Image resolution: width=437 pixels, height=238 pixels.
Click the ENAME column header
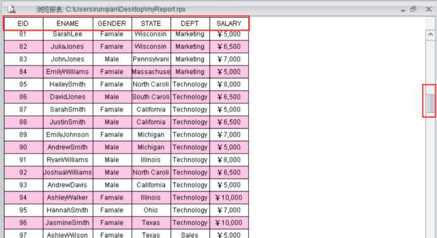(x=68, y=23)
